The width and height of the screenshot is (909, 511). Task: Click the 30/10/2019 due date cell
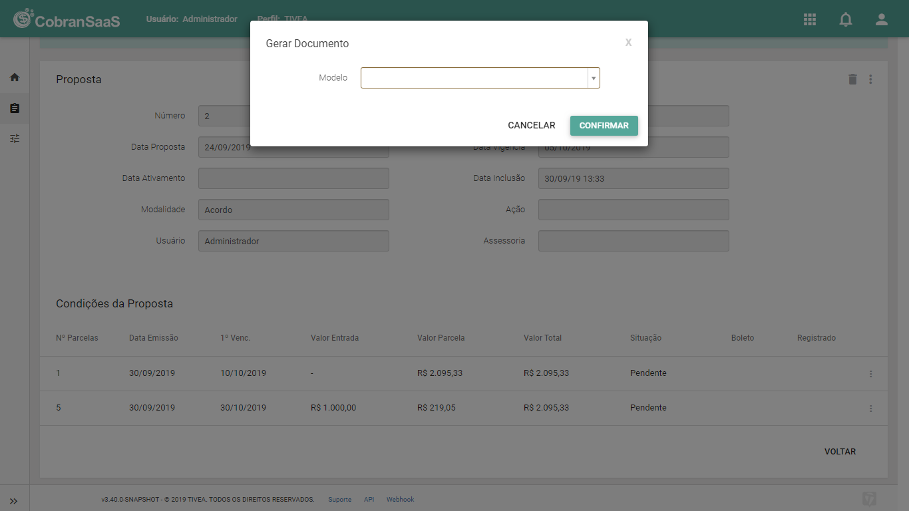click(x=243, y=408)
